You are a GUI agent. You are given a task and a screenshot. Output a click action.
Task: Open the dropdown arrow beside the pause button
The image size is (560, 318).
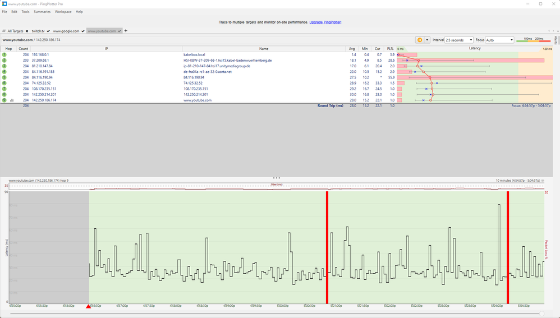click(x=427, y=40)
